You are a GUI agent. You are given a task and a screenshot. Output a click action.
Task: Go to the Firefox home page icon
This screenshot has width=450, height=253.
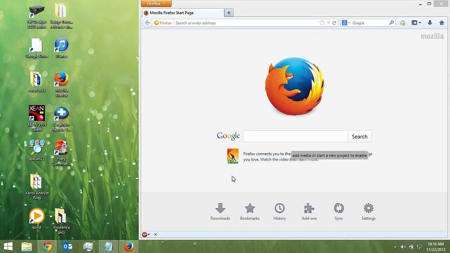(442, 23)
